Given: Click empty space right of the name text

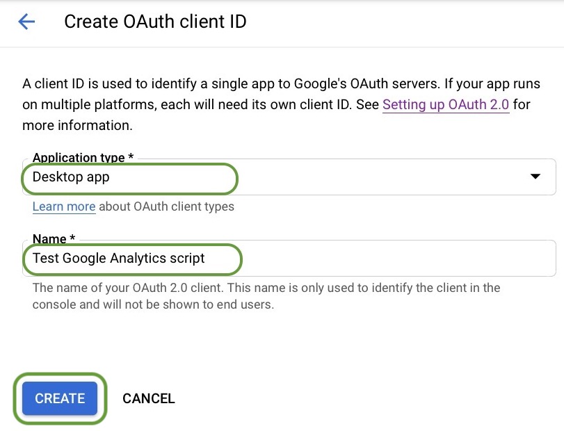Looking at the screenshot, I should [389, 259].
